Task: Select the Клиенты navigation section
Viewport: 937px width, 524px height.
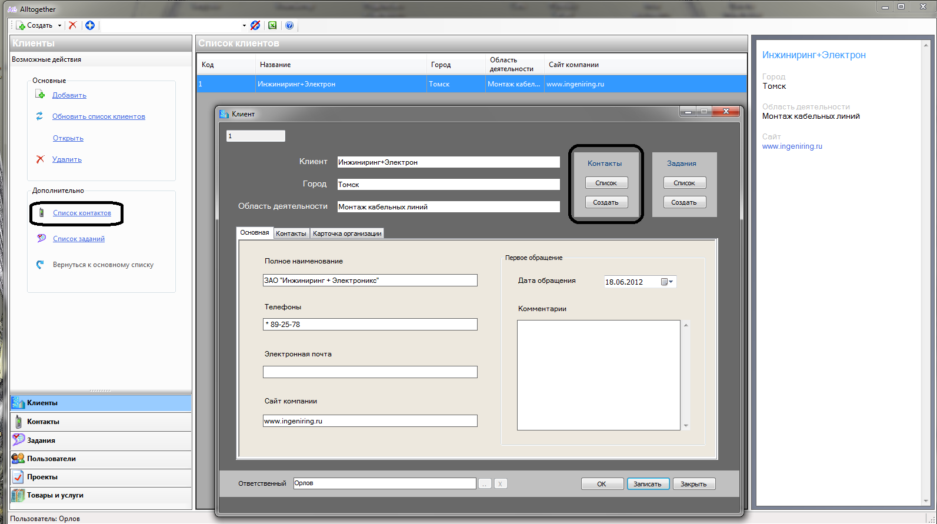Action: click(101, 403)
